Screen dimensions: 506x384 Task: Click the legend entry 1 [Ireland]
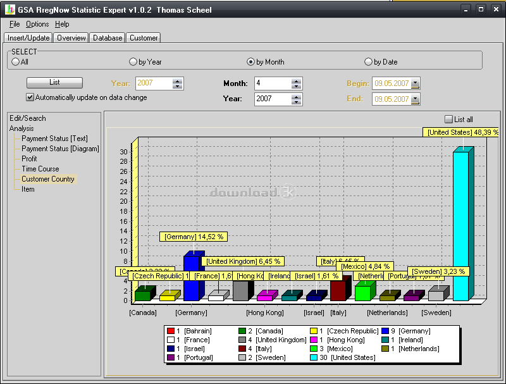(x=402, y=340)
